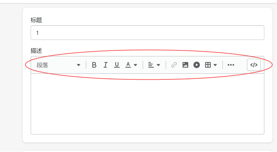This screenshot has width=277, height=152.
Task: Expand the table options dropdown arrow
Action: click(215, 65)
